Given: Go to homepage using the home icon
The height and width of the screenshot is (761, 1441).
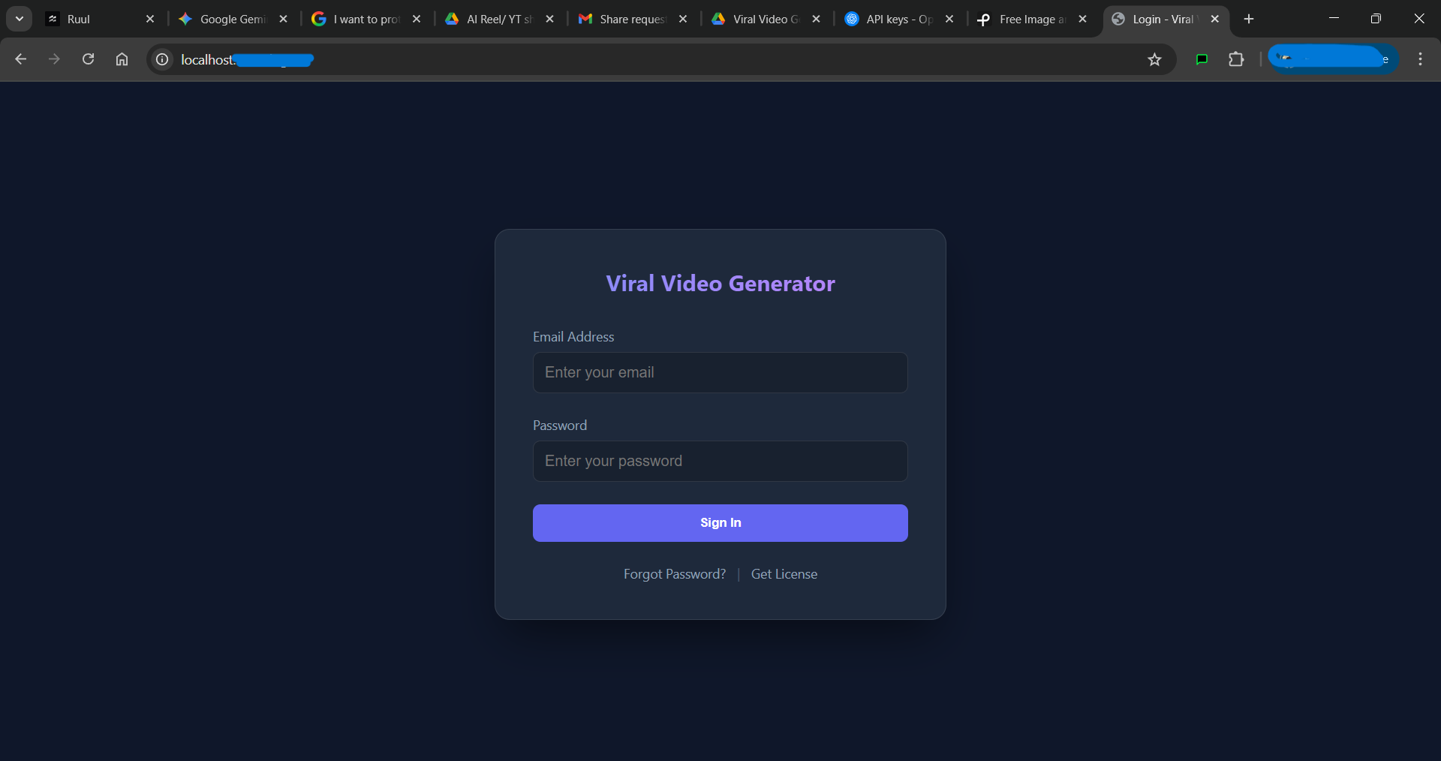Looking at the screenshot, I should [122, 59].
